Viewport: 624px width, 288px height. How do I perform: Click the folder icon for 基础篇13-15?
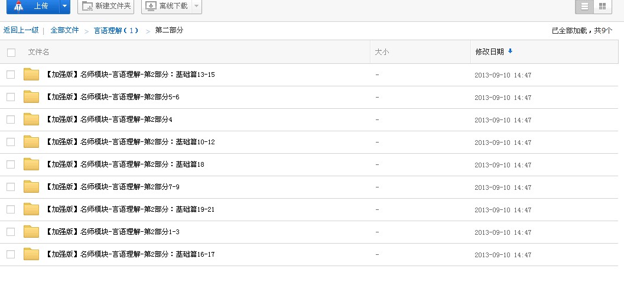(x=31, y=75)
